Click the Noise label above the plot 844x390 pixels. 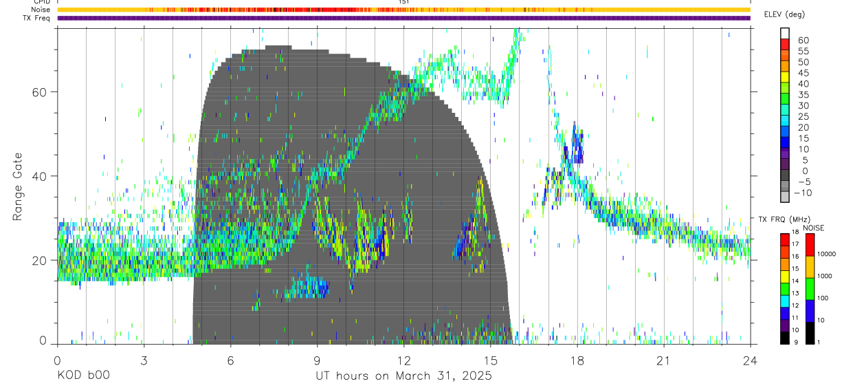[x=39, y=10]
